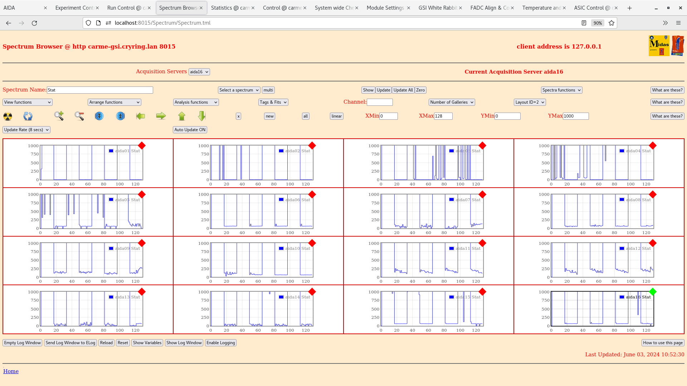Click the Update All button

[x=403, y=90]
